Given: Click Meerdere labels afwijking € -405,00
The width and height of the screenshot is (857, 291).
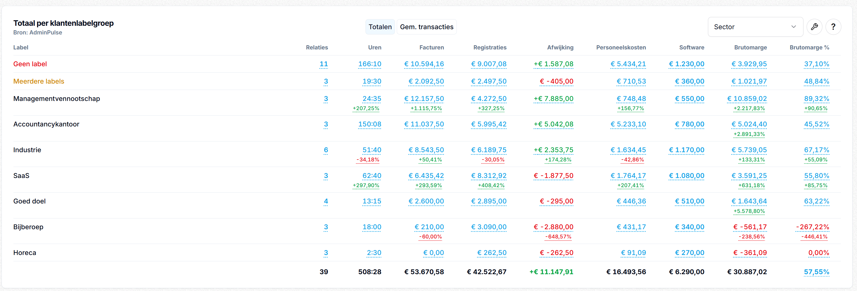Looking at the screenshot, I should [x=557, y=82].
